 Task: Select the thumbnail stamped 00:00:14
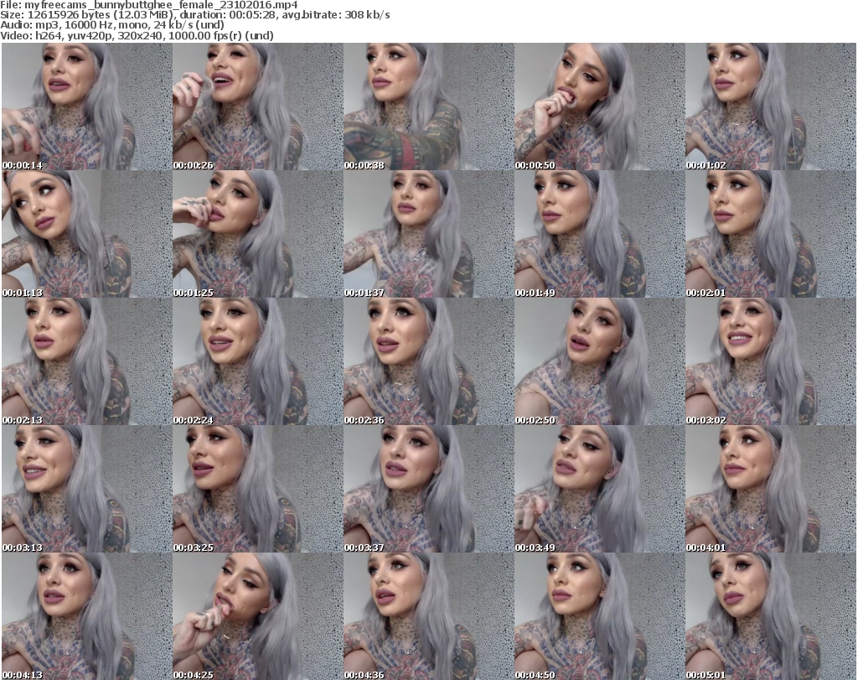87,106
